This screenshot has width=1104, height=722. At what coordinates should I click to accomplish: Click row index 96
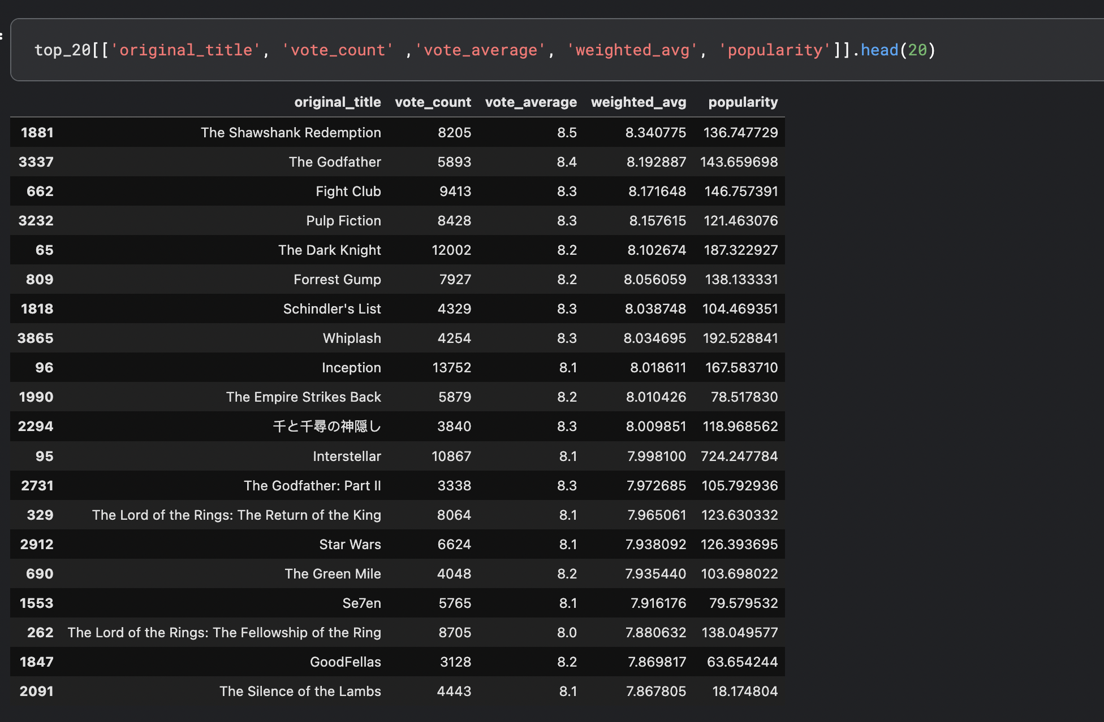pyautogui.click(x=44, y=368)
